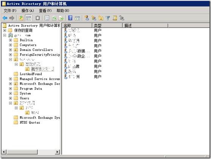Open the 操作(A) menu
Image resolution: width=211 pixels, height=159 pixels.
28,11
